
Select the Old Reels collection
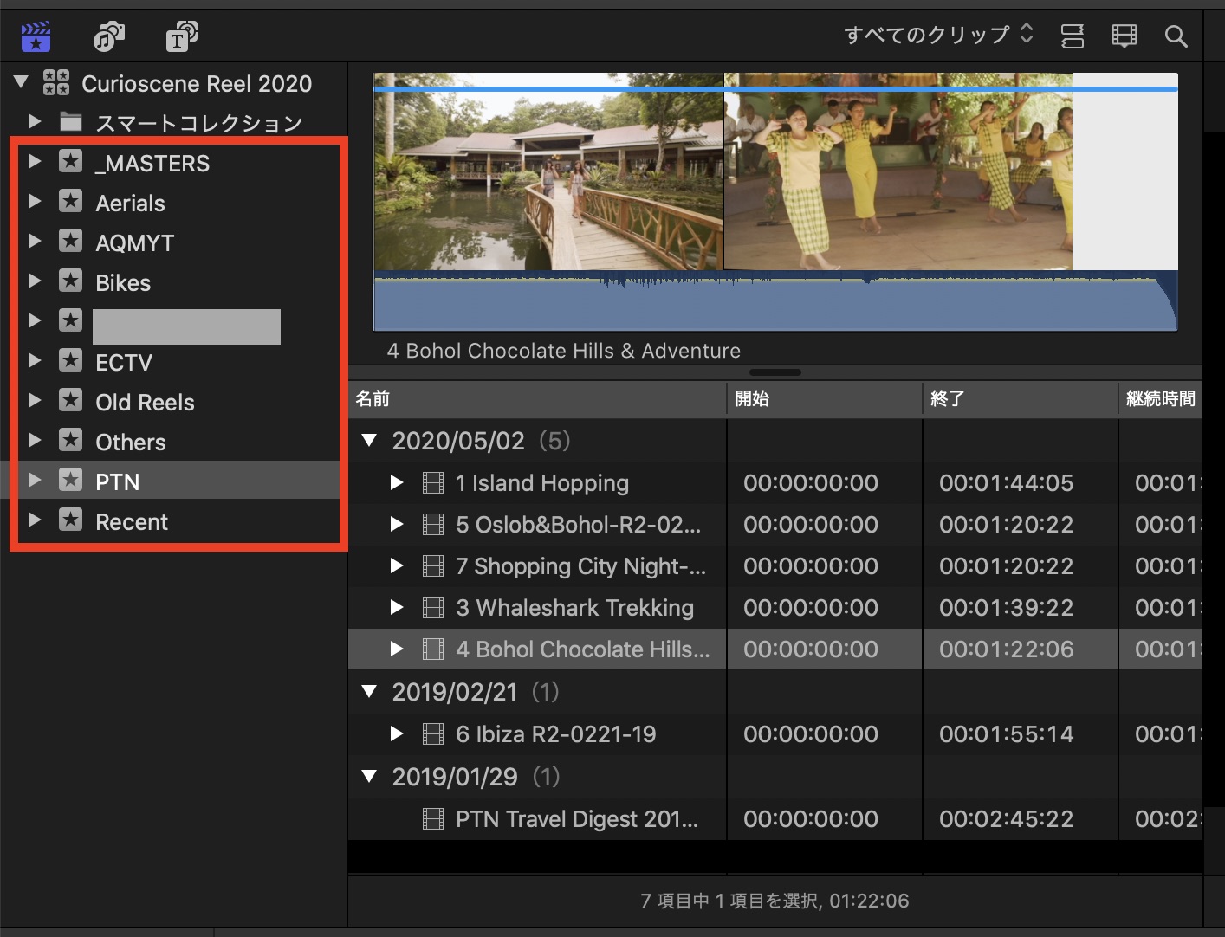pos(146,401)
